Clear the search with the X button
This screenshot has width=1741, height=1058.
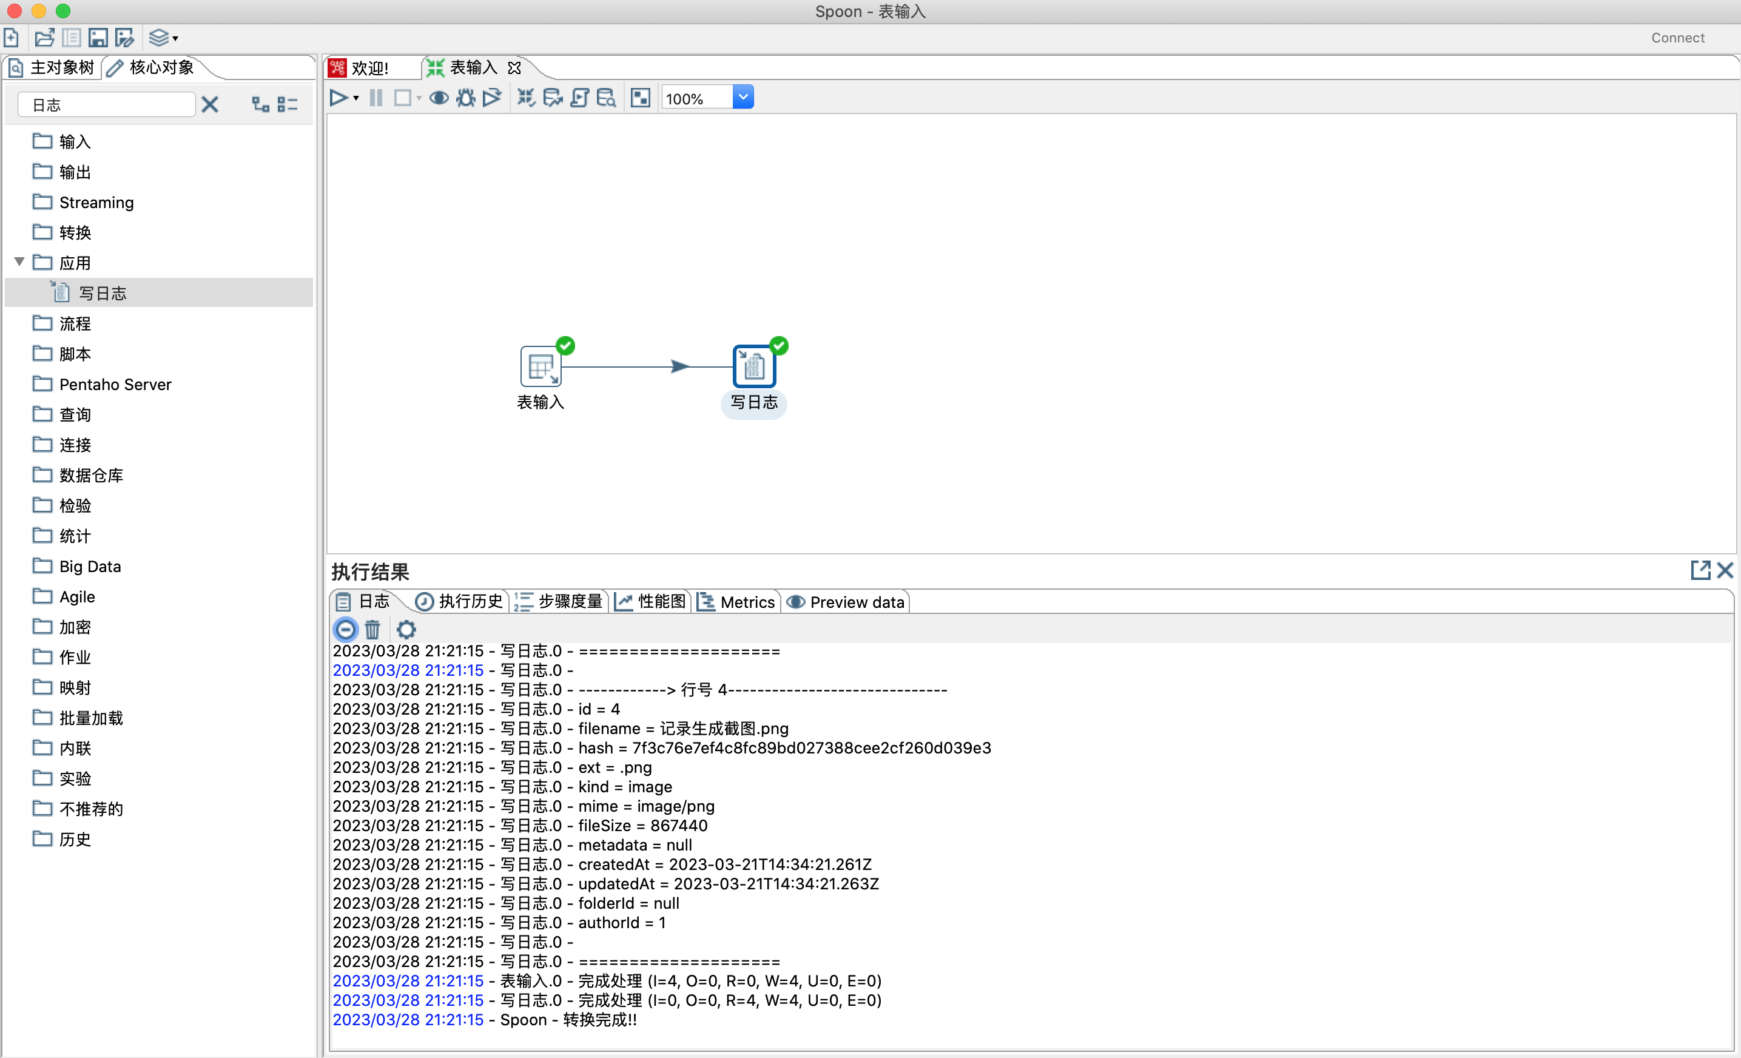point(210,104)
